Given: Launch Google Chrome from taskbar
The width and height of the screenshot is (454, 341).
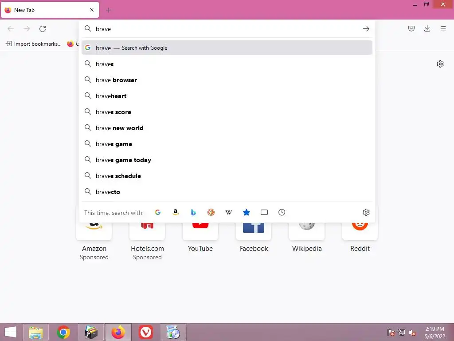Looking at the screenshot, I should [63, 332].
